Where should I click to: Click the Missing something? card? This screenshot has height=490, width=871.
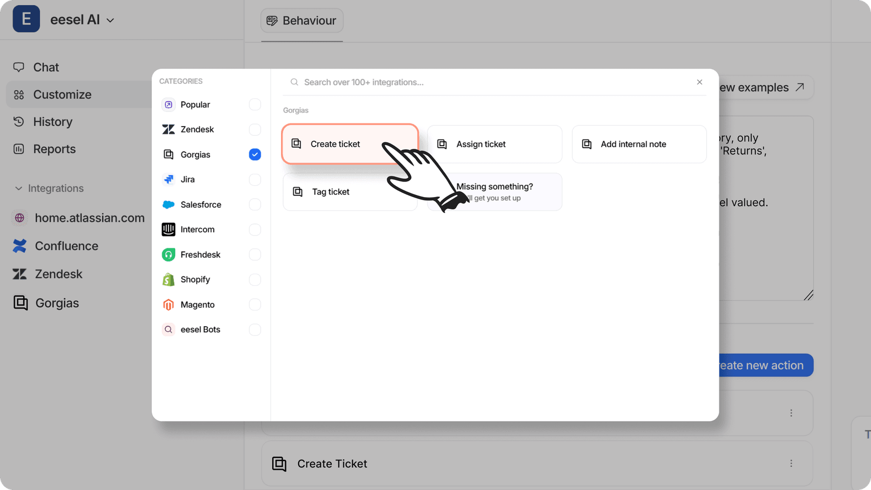495,192
